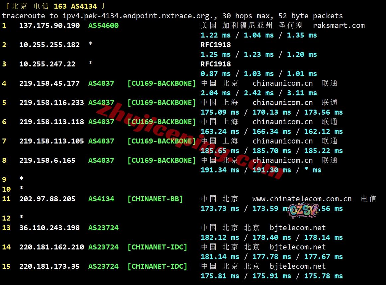Image resolution: width=386 pixels, height=285 pixels.
Task: Click the [CHINANET-BB] tag on hop 11
Action: tap(155, 199)
